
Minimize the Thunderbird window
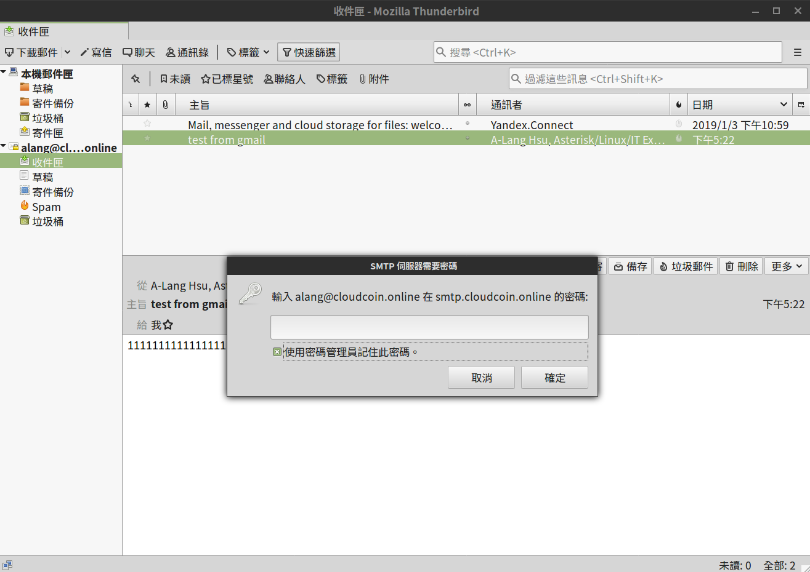756,11
